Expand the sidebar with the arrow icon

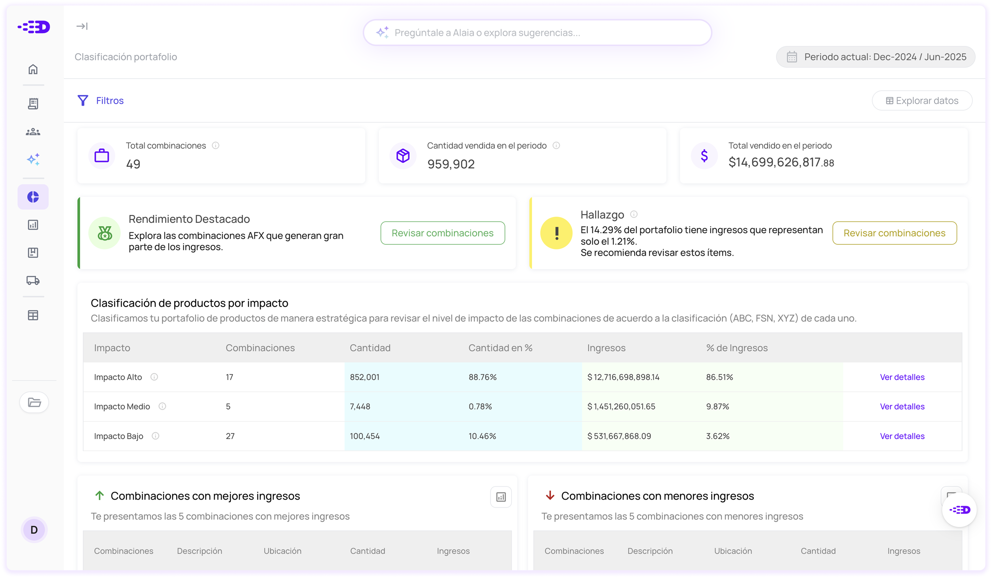click(82, 26)
